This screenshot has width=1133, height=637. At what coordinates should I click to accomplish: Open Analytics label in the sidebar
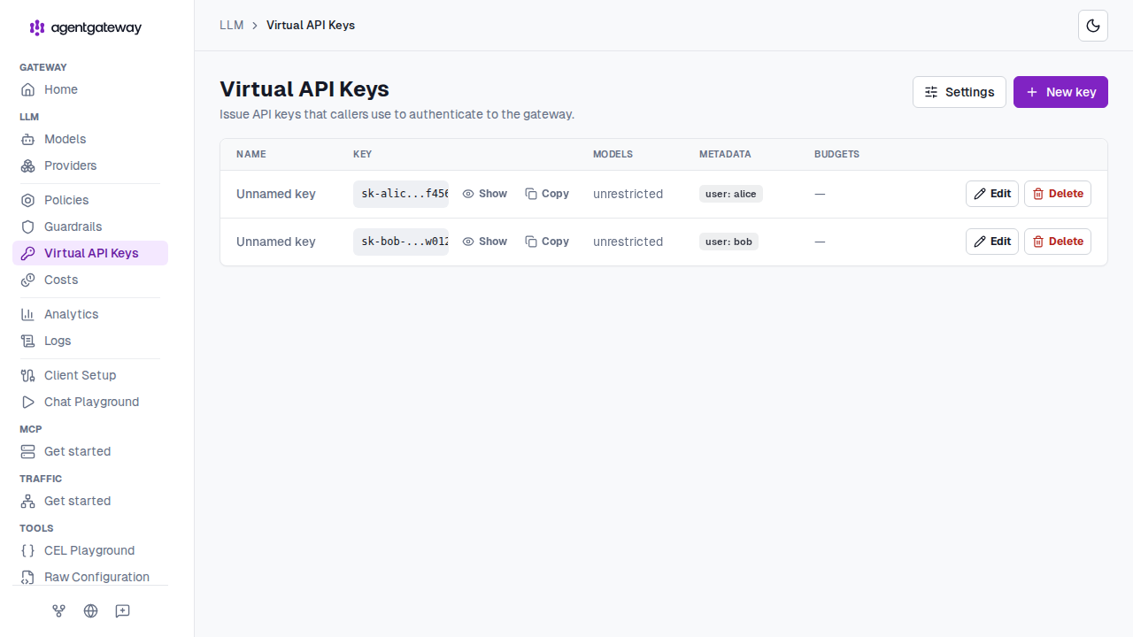(72, 314)
